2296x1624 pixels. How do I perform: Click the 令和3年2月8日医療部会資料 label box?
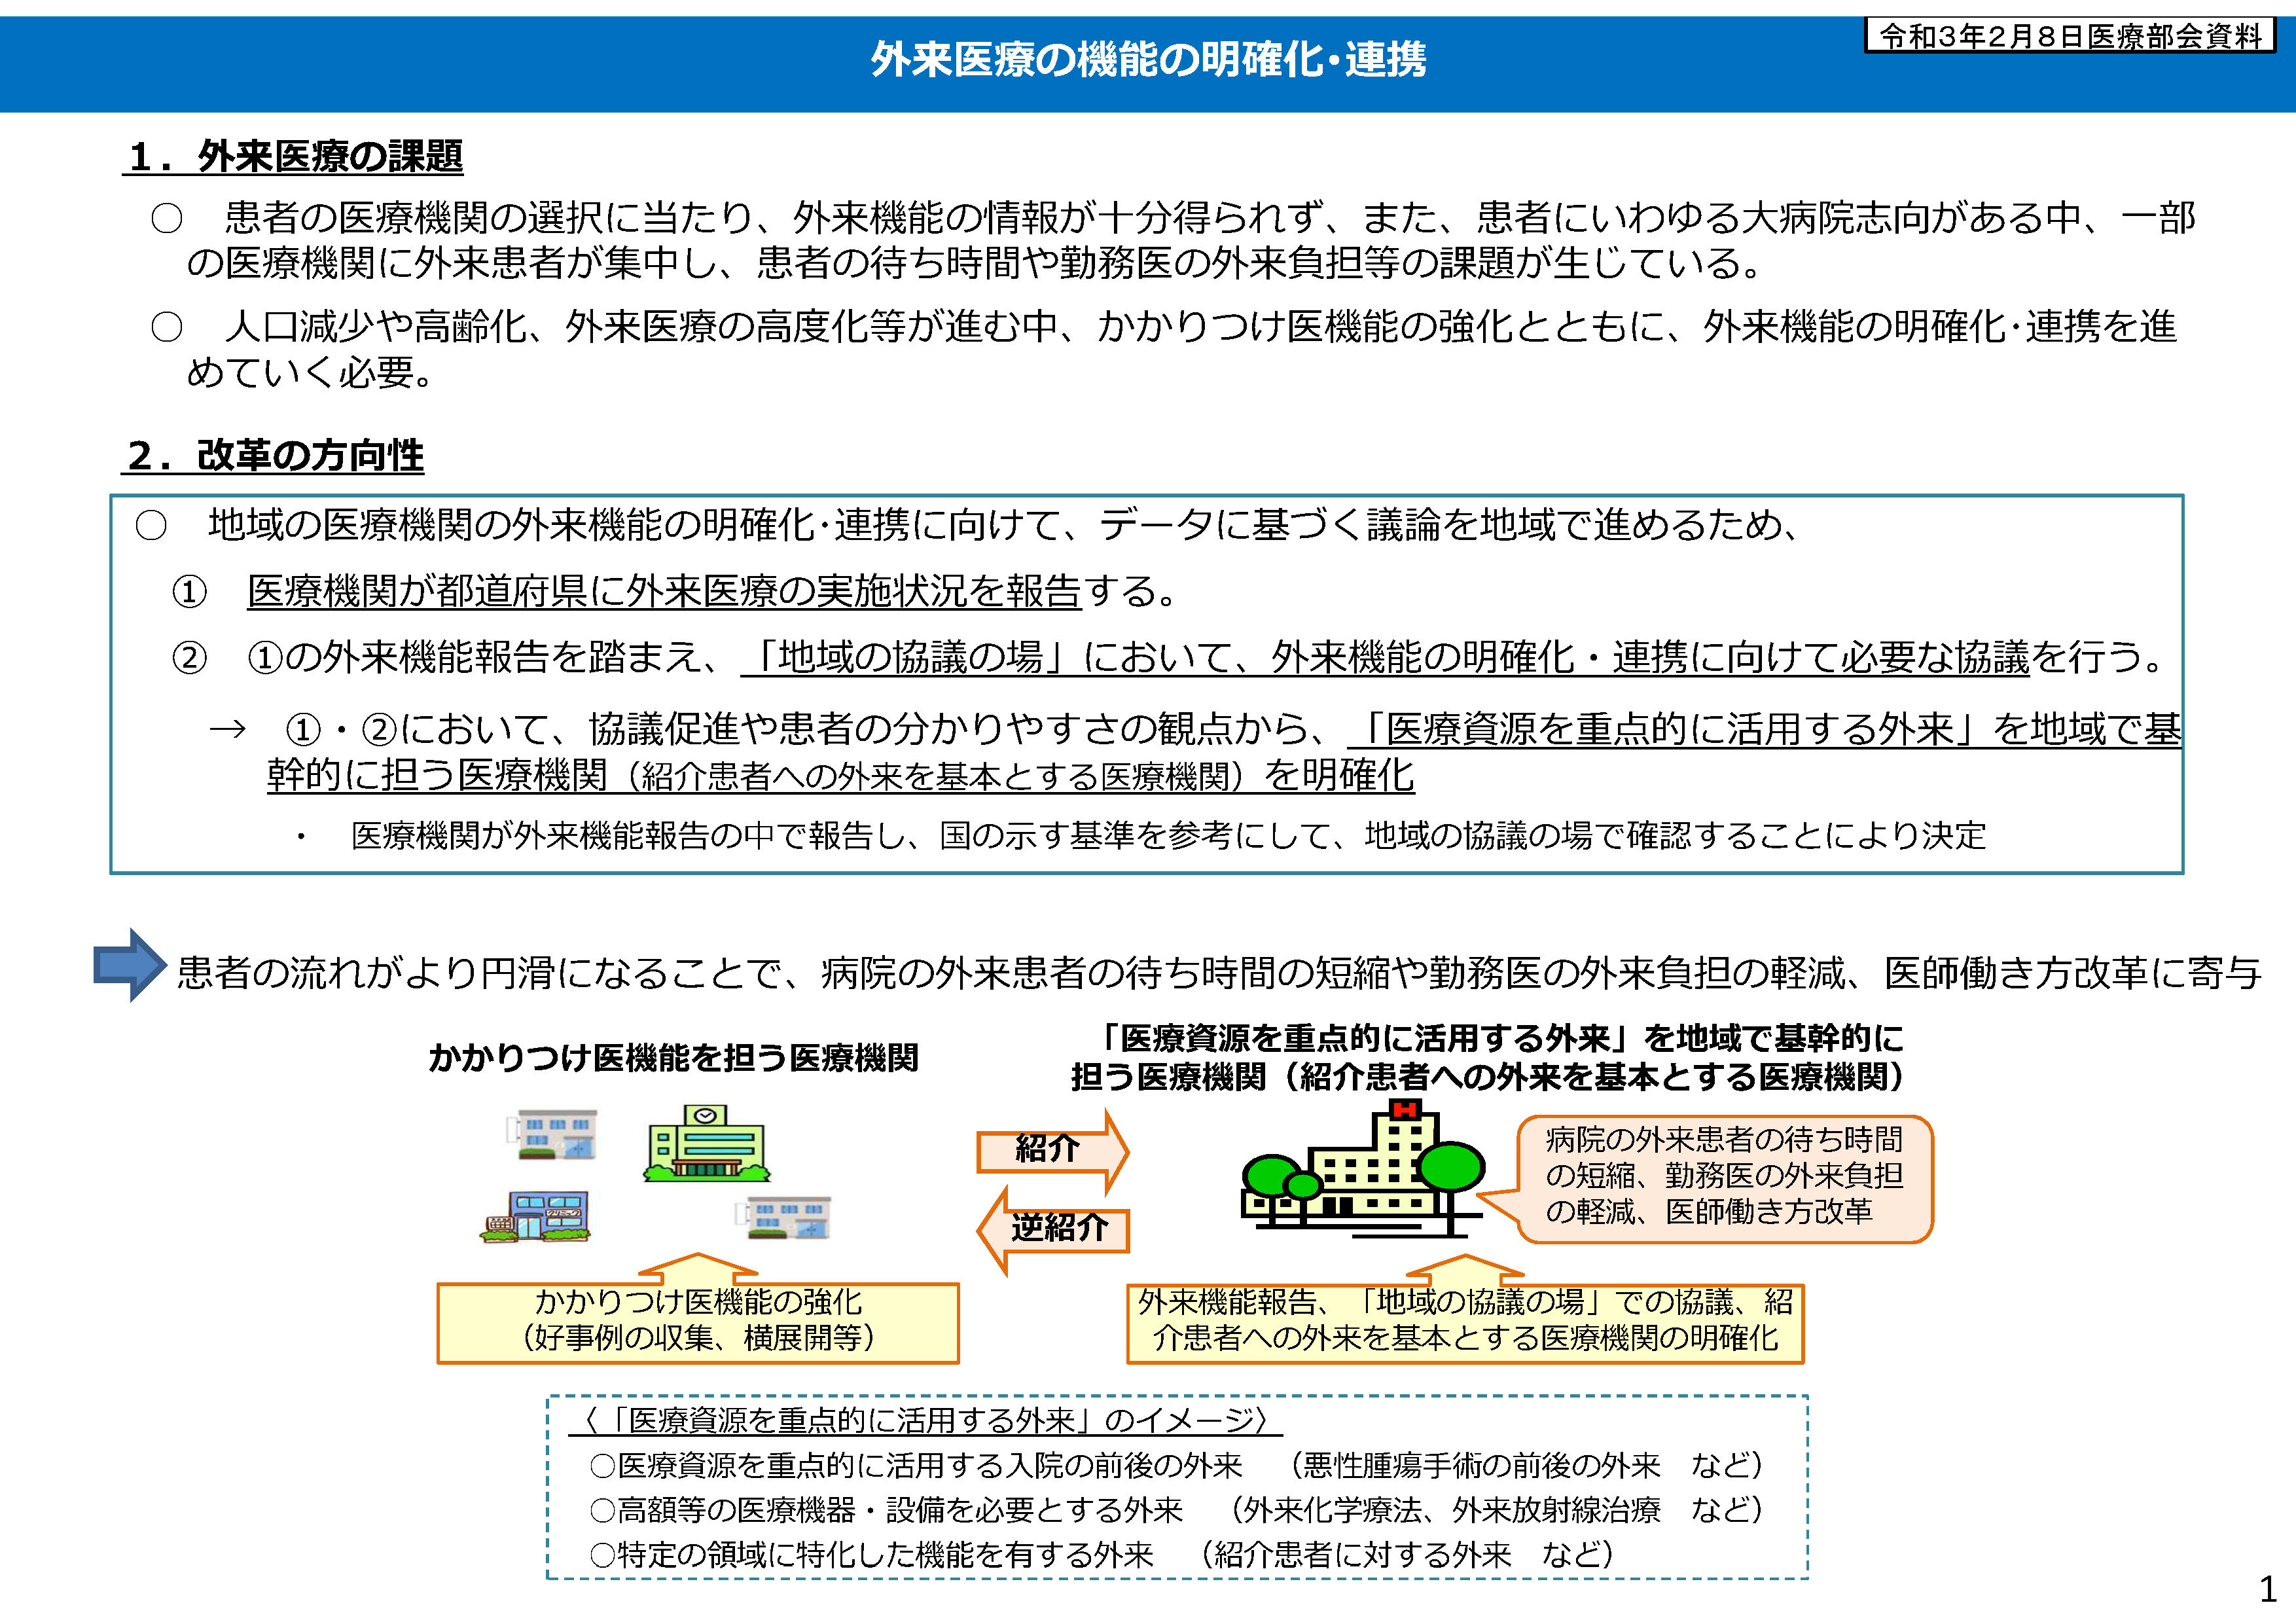point(2069,37)
